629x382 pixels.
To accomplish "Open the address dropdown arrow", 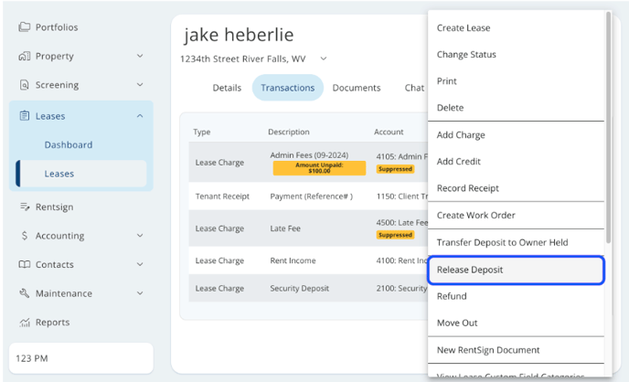I will [324, 59].
